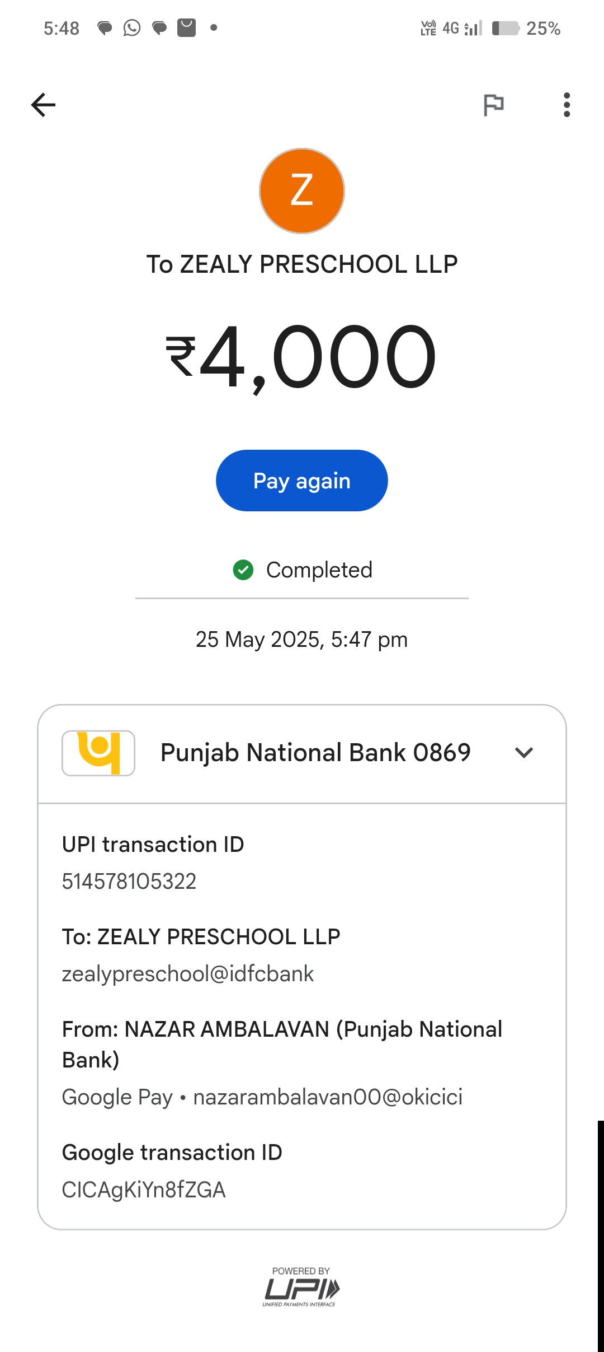604x1352 pixels.
Task: Tap UPI transaction ID number 514578105322
Action: [x=129, y=882]
